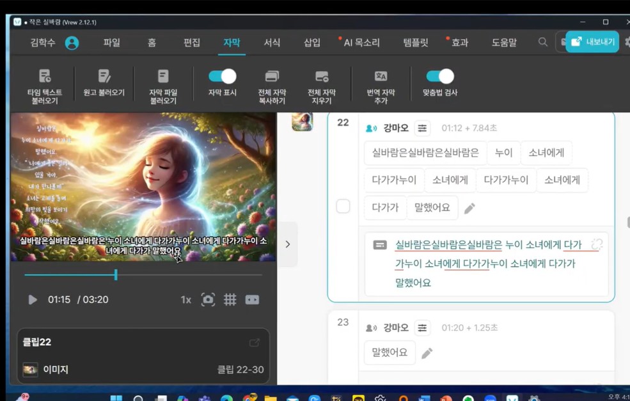
Task: Disable the 맞춤법 검사 toggle
Action: pos(440,76)
